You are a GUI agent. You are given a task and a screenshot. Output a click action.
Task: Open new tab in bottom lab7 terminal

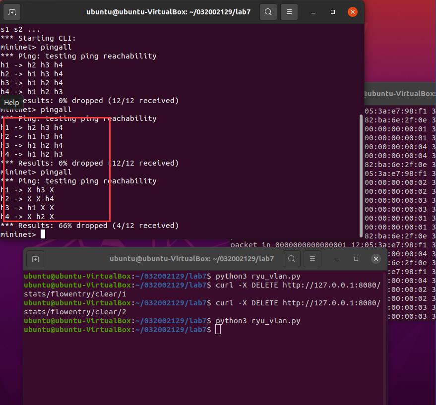[35, 259]
